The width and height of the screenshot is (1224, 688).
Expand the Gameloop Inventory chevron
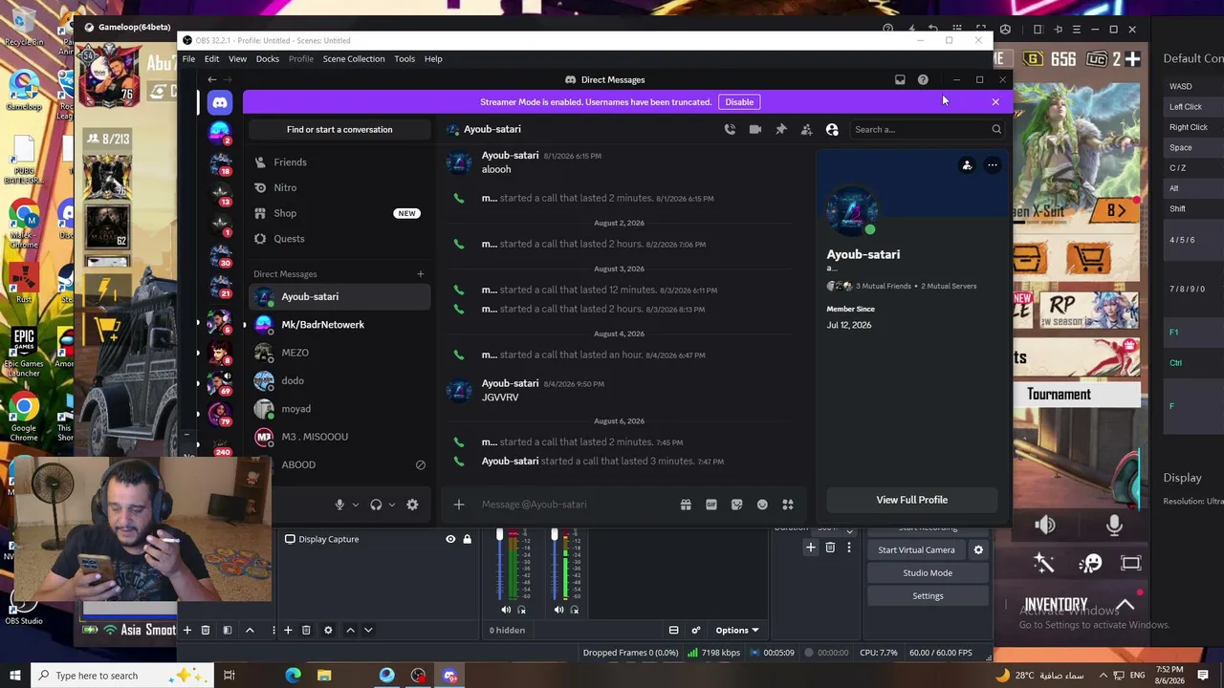1126,604
